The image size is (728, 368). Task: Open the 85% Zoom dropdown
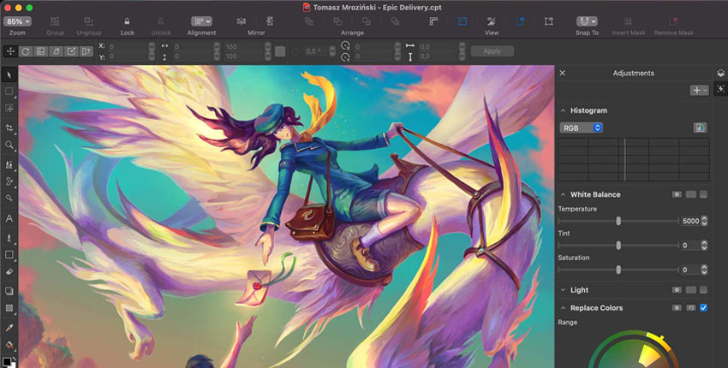[x=18, y=21]
